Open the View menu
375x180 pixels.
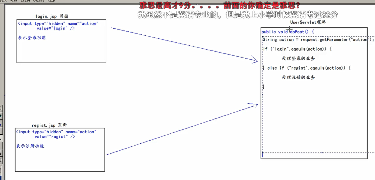point(14,1)
